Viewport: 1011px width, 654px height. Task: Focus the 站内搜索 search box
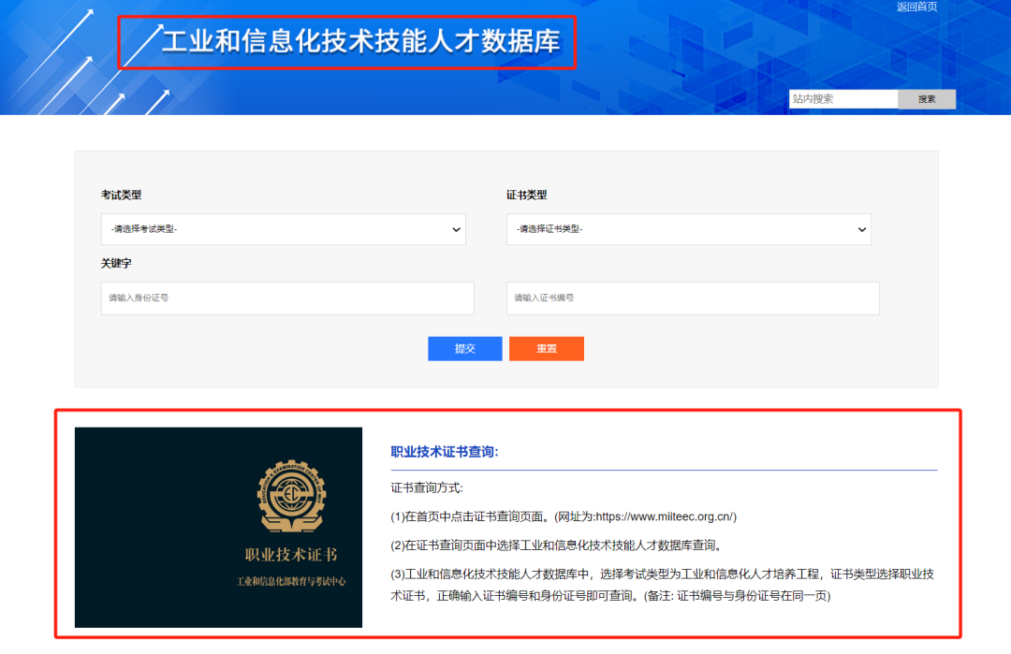[842, 99]
